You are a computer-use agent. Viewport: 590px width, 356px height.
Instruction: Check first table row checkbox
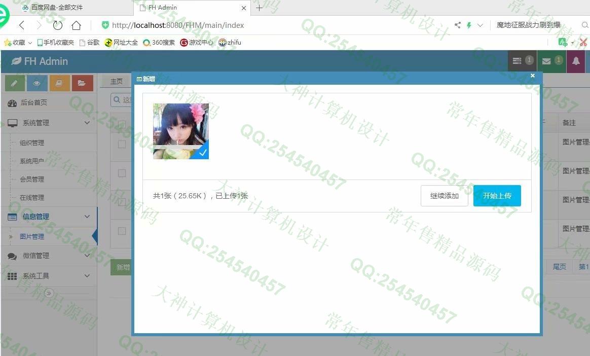click(122, 144)
